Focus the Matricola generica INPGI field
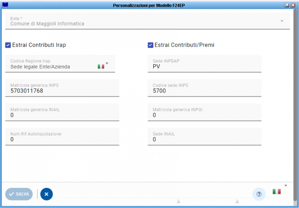 point(204,115)
